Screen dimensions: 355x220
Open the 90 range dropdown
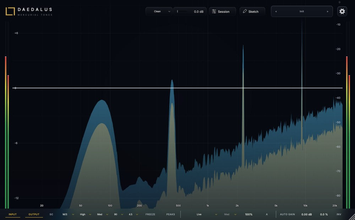[119, 214]
